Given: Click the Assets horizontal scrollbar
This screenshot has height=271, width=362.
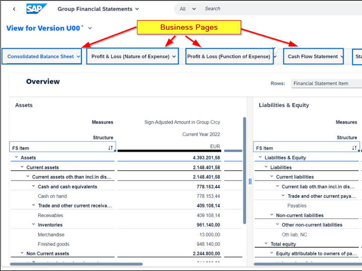Looking at the screenshot, I should [76, 264].
